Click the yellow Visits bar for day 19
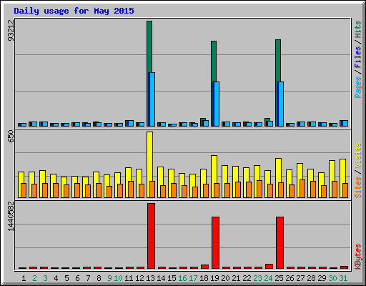 214,169
